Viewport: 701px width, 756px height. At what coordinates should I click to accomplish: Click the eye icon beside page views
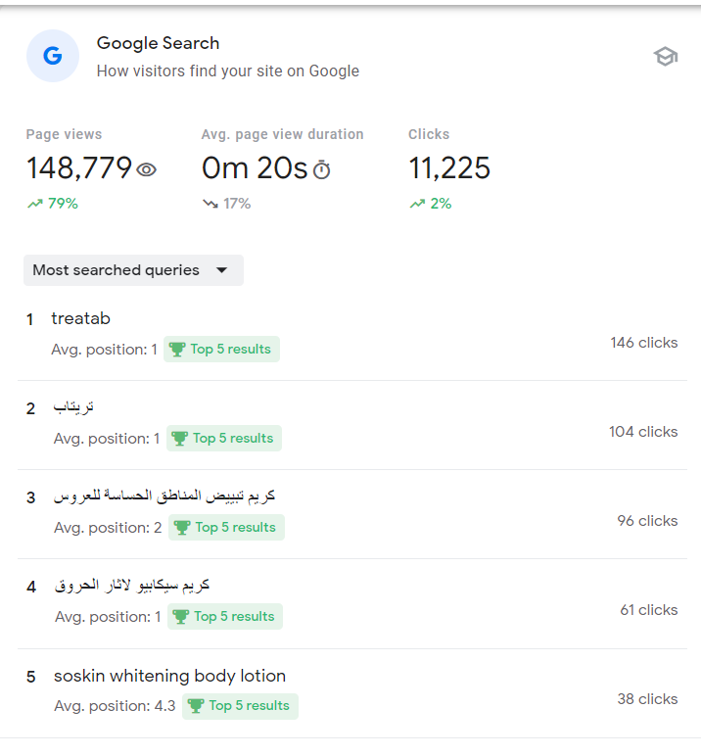(x=147, y=169)
